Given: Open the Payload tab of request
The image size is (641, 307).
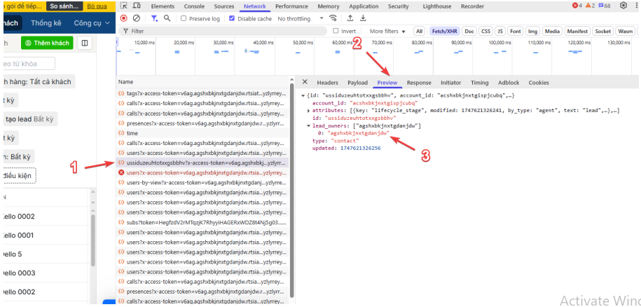Looking at the screenshot, I should click(358, 83).
